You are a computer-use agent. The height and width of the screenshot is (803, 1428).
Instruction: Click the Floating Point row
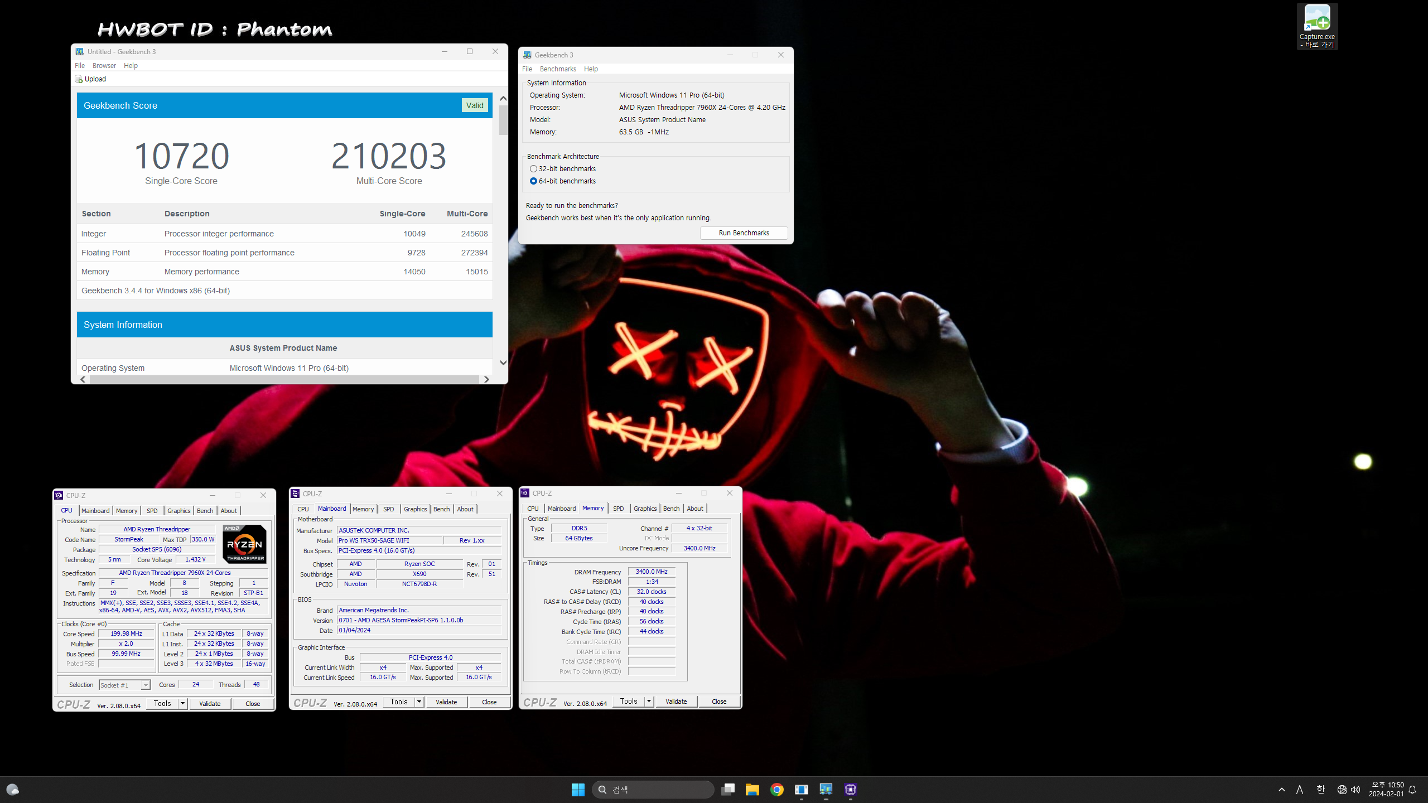(284, 253)
